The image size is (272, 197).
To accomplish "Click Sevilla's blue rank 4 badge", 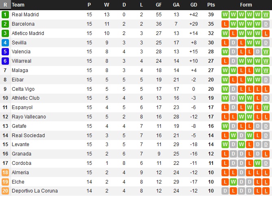I will (x=5, y=43).
